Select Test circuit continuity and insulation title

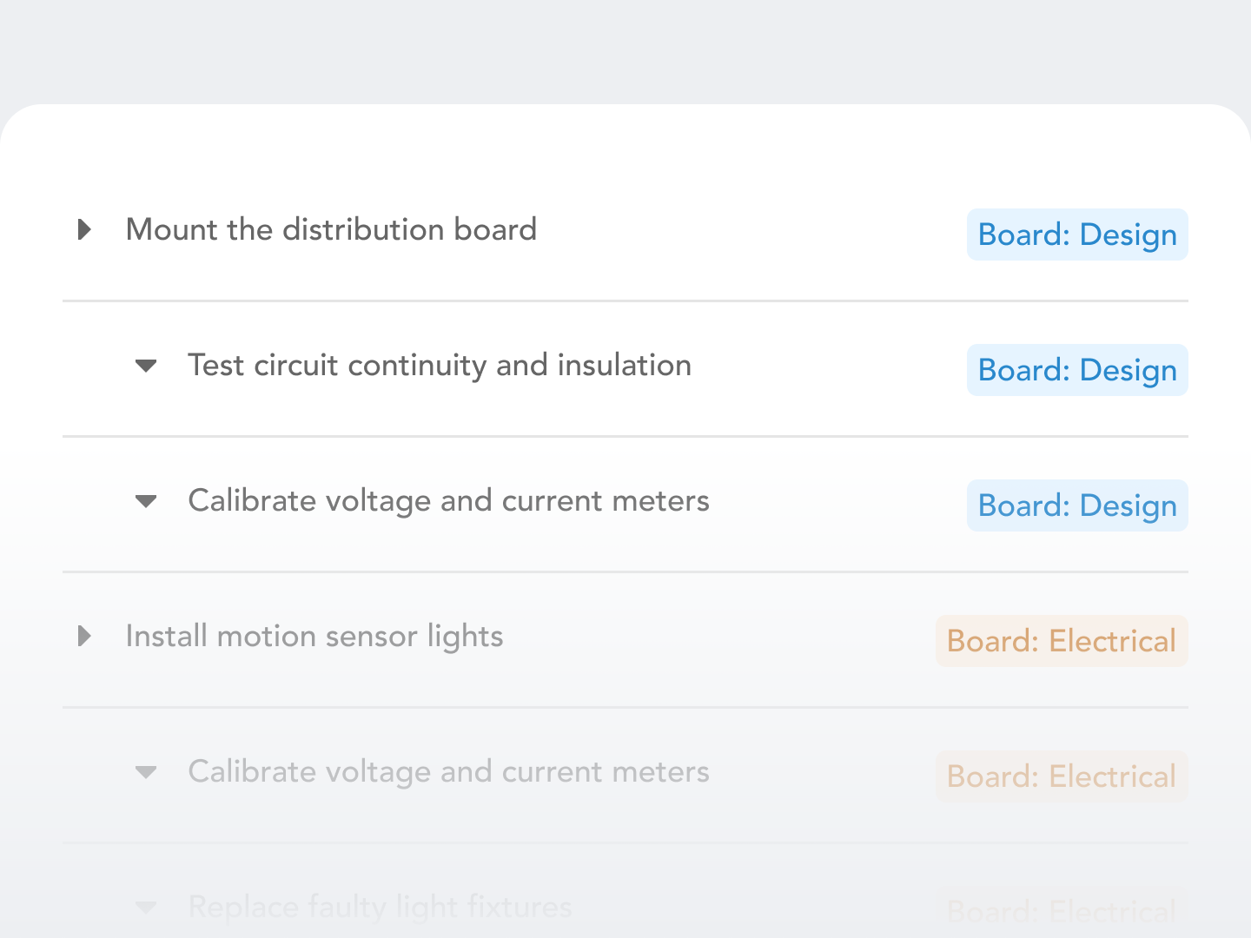coord(440,366)
